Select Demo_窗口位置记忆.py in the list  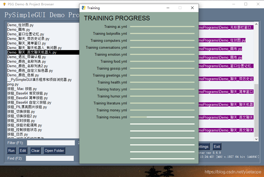43,34
